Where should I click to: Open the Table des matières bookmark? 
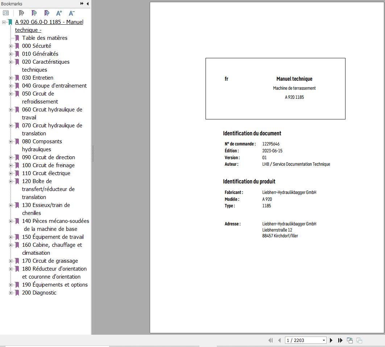pyautogui.click(x=45, y=38)
